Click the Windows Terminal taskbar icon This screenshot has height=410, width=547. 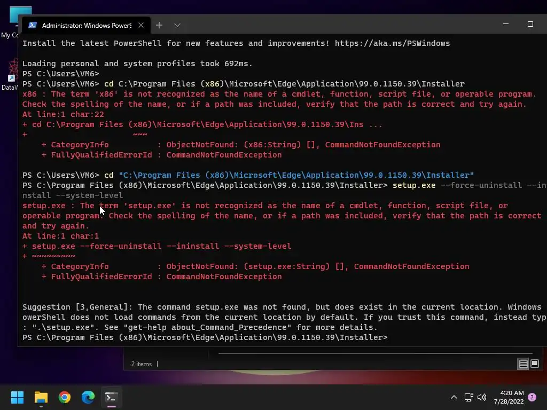coord(112,397)
